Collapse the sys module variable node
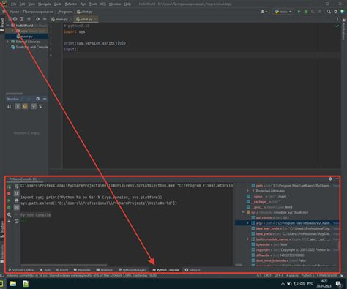 tap(243, 212)
